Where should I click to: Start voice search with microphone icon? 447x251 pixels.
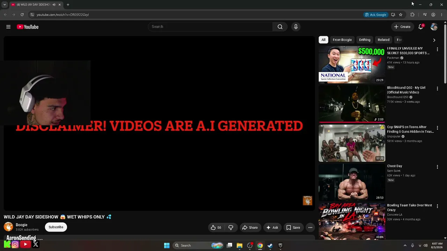click(296, 27)
